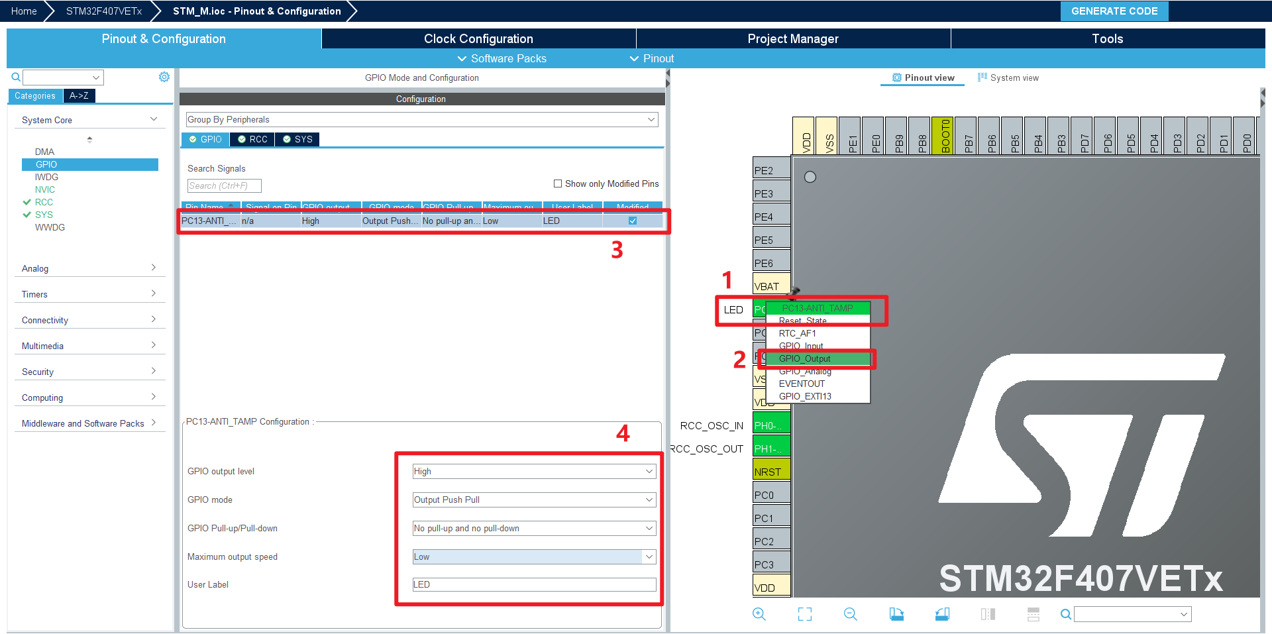The height and width of the screenshot is (634, 1272).
Task: Select the Categories tab
Action: point(35,95)
